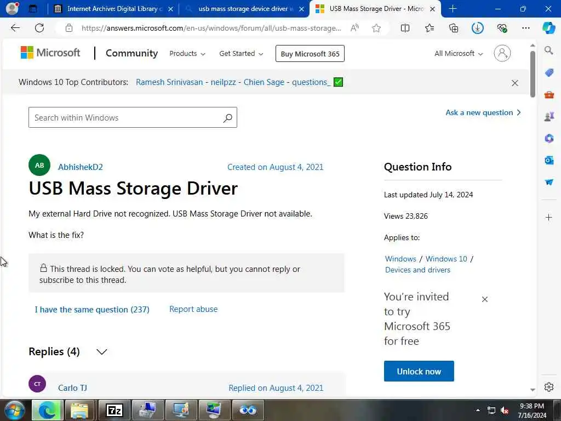Open split screen icon in Edge toolbar
This screenshot has height=421, width=561.
(x=405, y=28)
